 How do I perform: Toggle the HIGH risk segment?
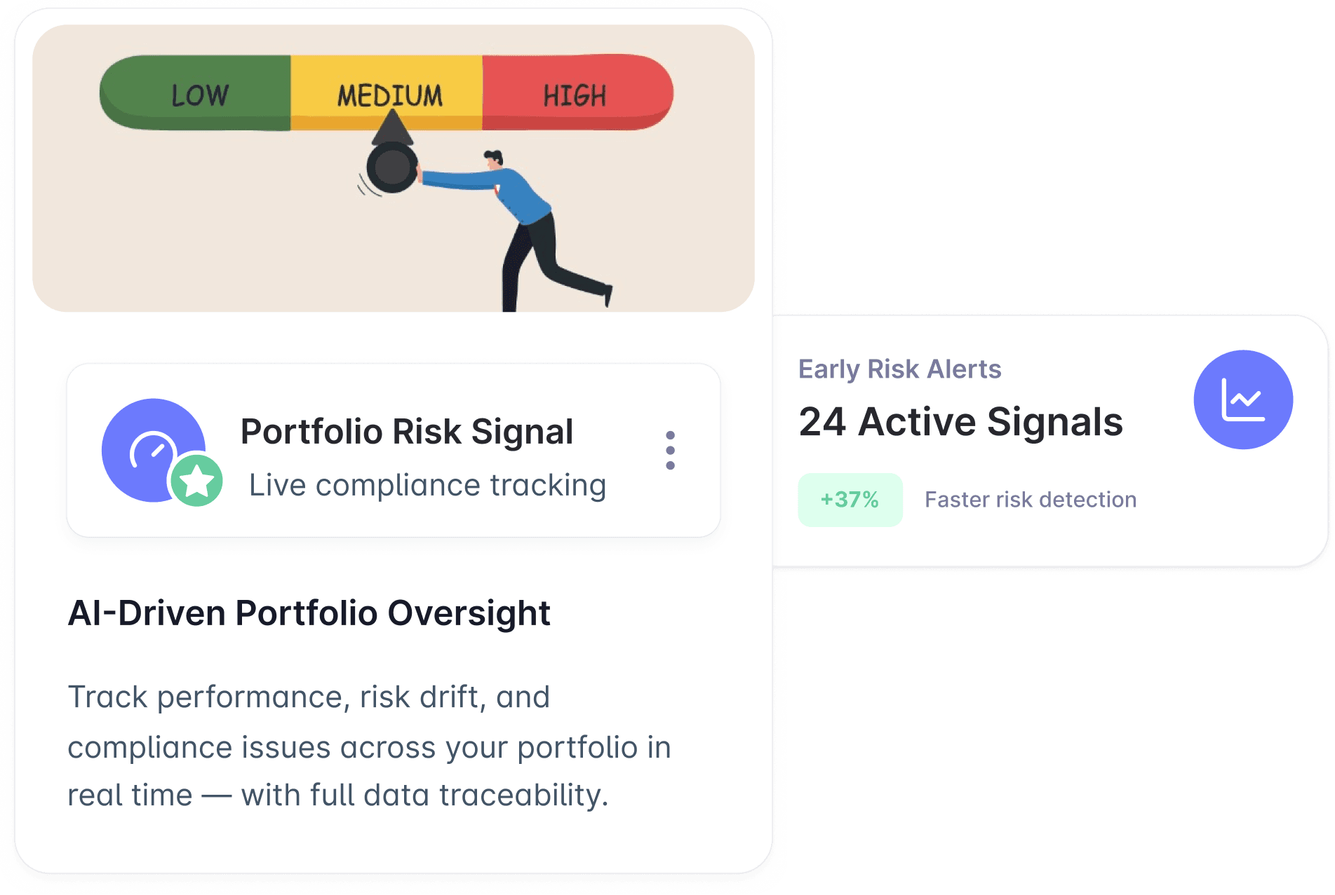pyautogui.click(x=575, y=93)
